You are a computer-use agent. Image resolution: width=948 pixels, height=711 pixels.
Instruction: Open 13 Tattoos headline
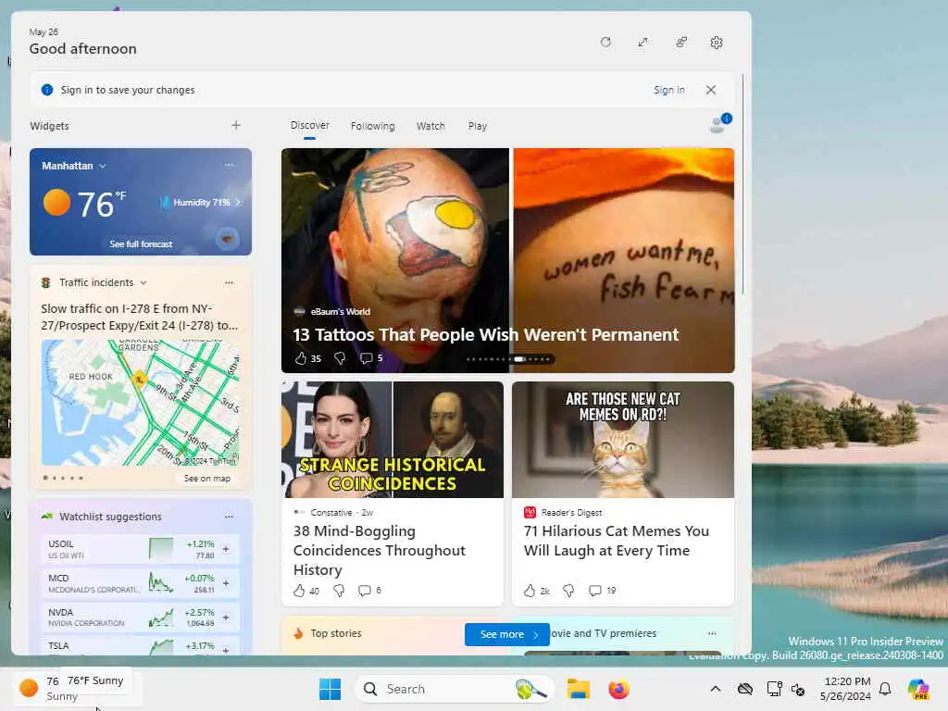point(485,334)
